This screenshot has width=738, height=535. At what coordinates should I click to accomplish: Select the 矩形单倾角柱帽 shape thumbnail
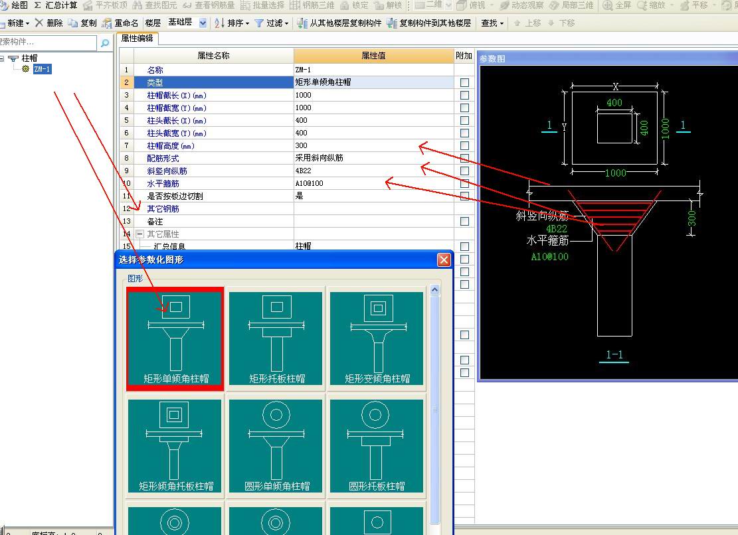point(175,339)
